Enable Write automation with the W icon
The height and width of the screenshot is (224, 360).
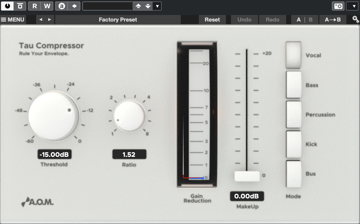point(47,6)
